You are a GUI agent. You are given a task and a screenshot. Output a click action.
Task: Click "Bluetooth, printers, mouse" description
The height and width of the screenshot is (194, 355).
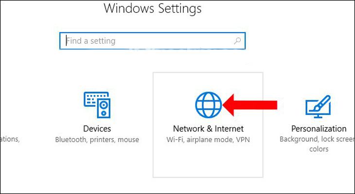pos(97,140)
